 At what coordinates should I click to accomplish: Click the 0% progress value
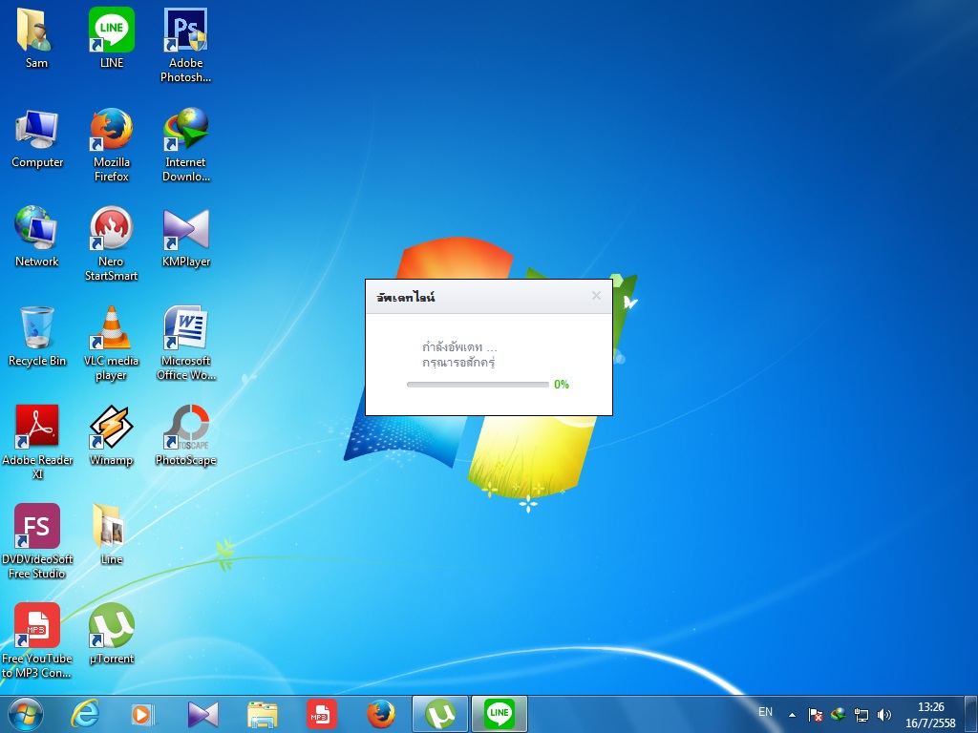562,385
